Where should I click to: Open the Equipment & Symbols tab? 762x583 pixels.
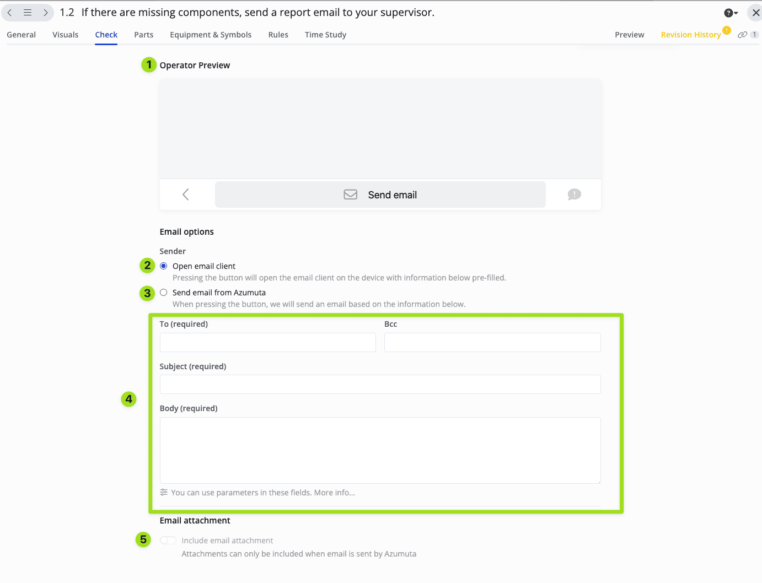[x=211, y=35]
